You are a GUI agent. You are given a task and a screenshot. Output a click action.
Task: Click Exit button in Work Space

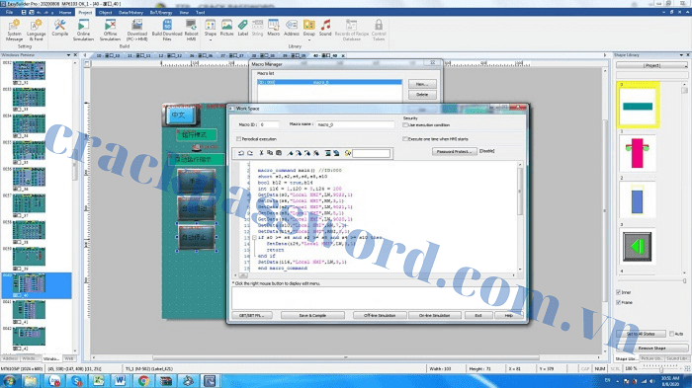tap(477, 315)
